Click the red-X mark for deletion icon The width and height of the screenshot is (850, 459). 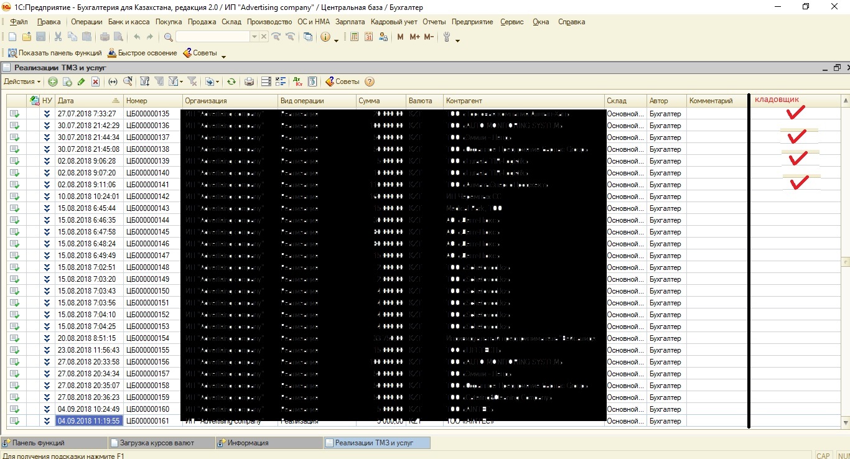point(96,81)
